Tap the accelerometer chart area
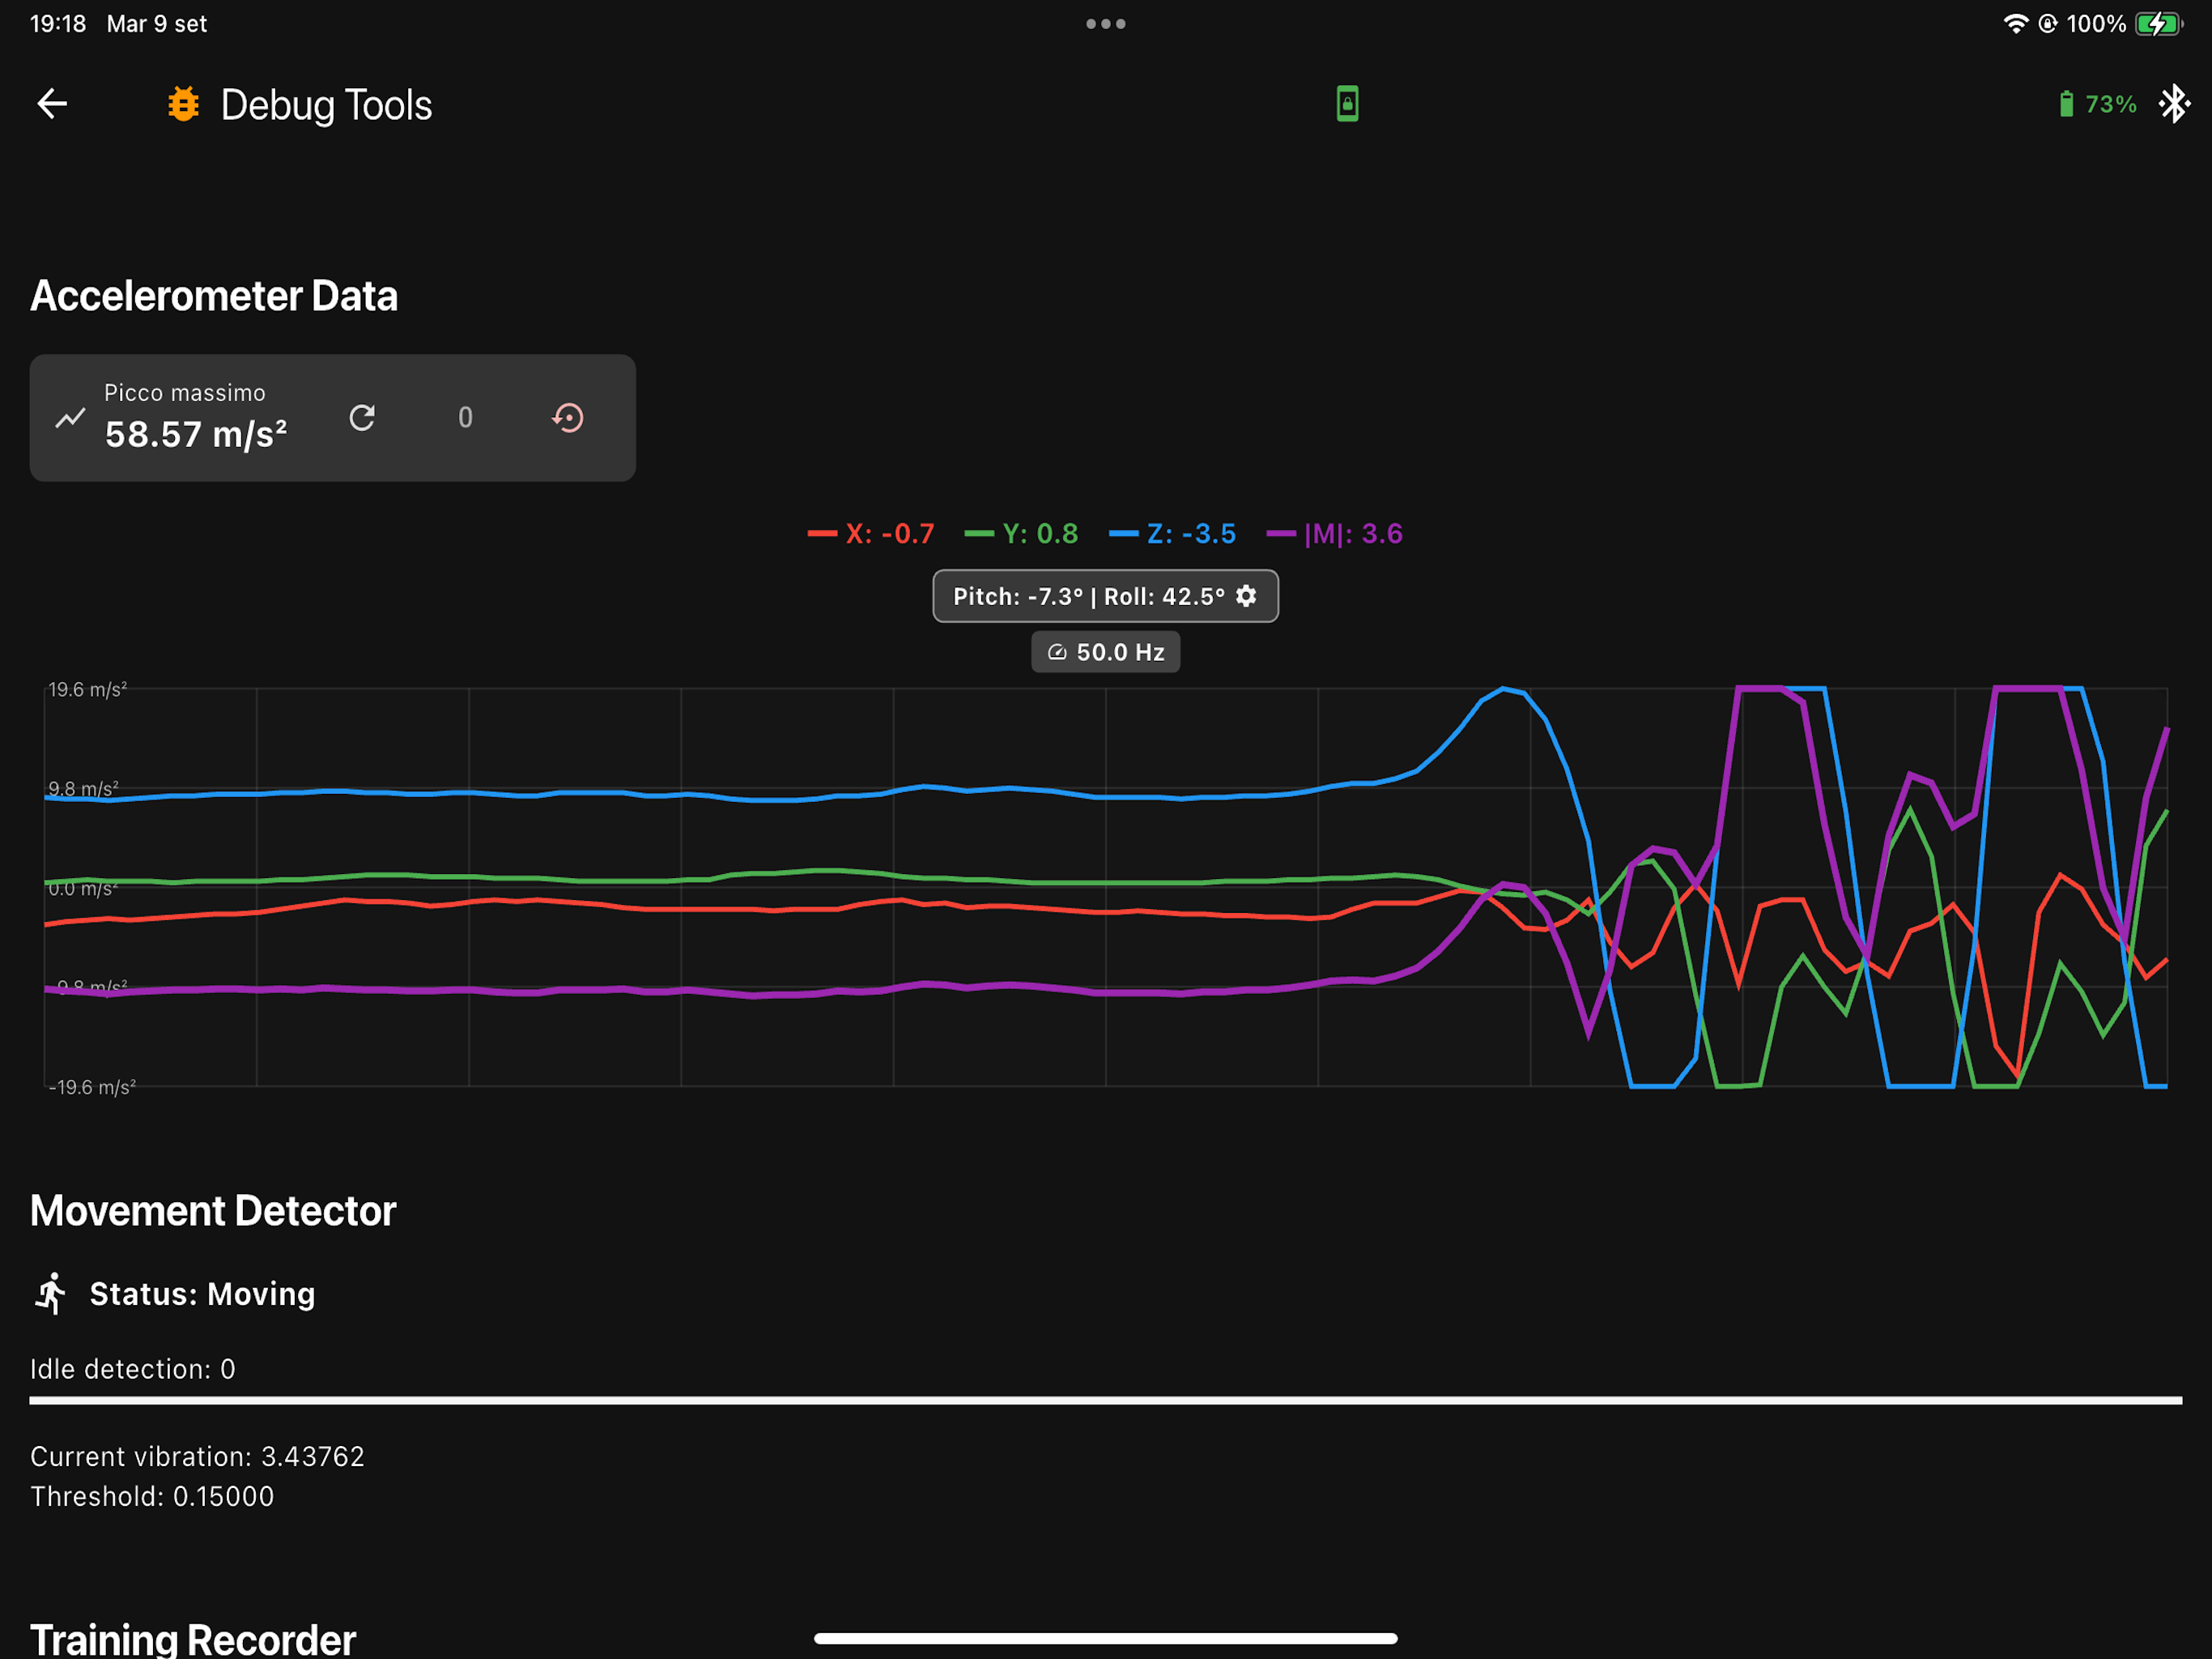This screenshot has width=2212, height=1659. tap(1105, 886)
